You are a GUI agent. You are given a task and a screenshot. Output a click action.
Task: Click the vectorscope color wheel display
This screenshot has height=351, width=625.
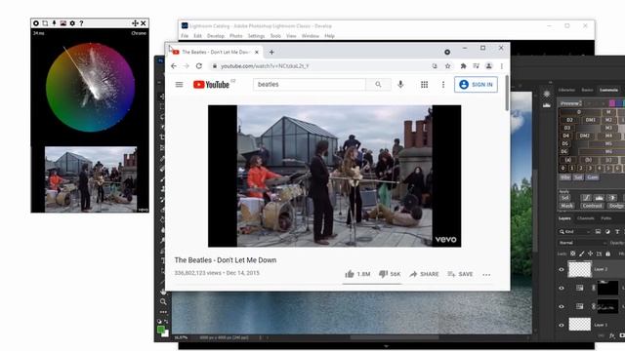[90, 87]
